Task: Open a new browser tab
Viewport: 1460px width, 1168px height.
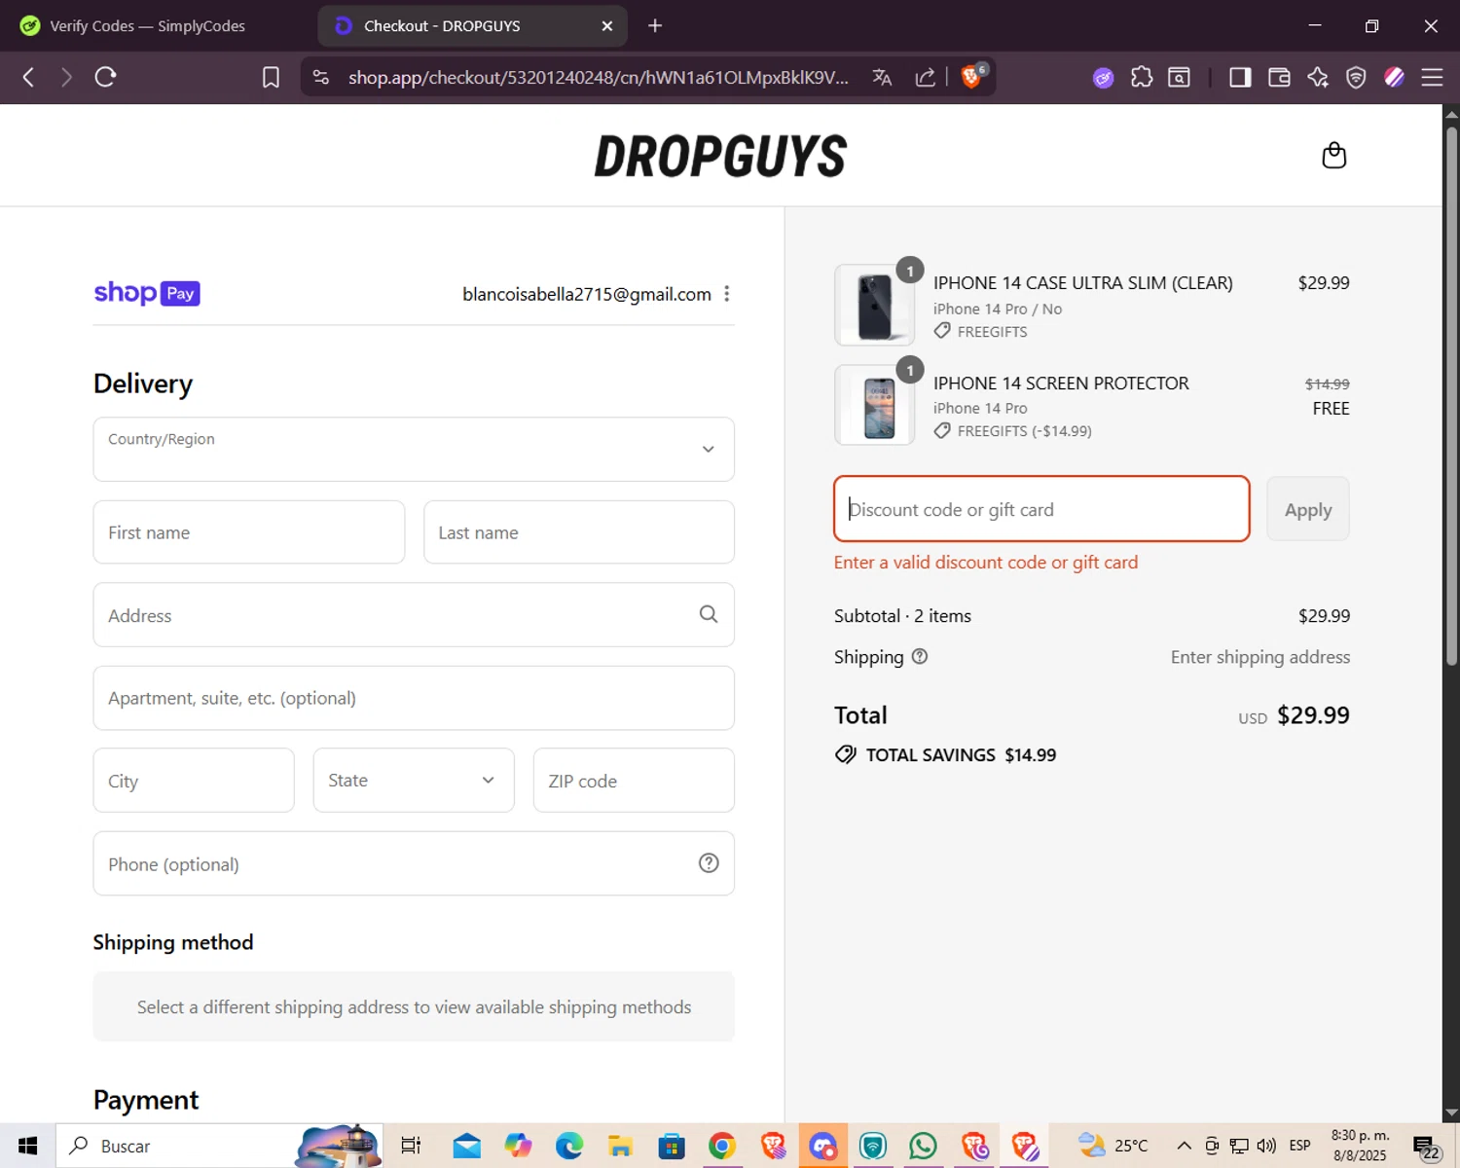Action: [x=655, y=26]
